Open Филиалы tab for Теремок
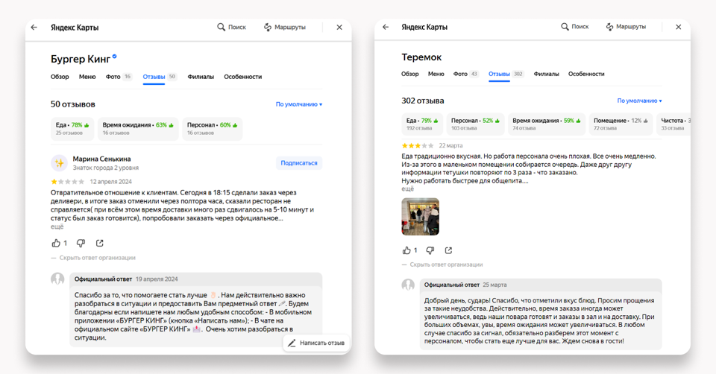The width and height of the screenshot is (716, 374). pyautogui.click(x=546, y=74)
